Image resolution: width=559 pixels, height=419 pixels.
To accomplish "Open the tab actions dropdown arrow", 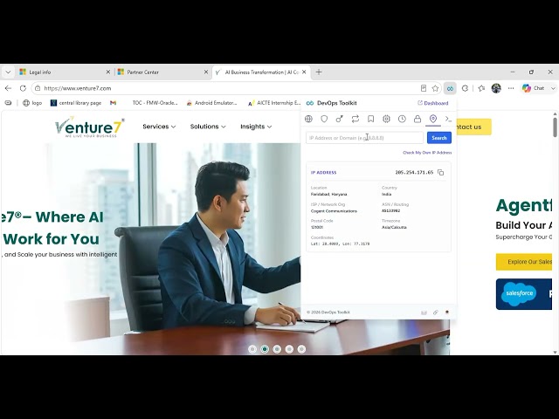I will coord(8,72).
